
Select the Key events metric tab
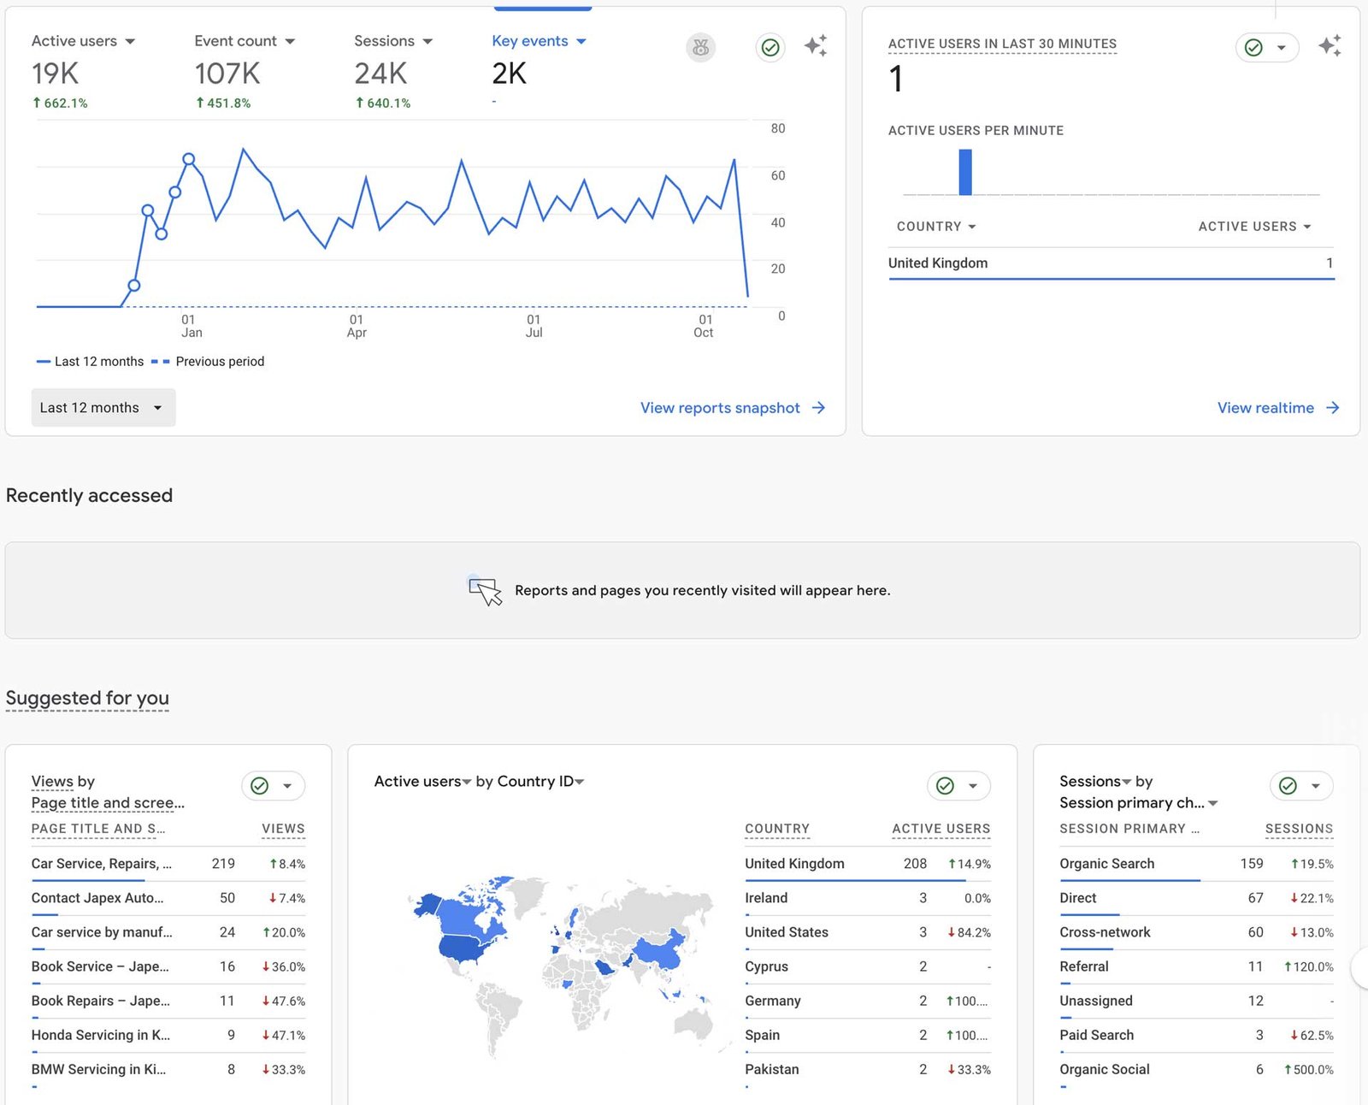pos(538,41)
